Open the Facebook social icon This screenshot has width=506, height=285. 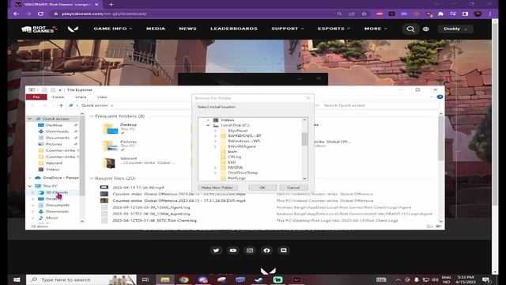(x=266, y=250)
